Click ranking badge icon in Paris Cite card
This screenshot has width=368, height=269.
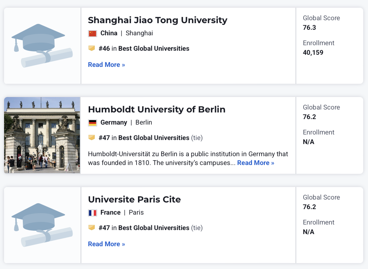click(x=92, y=227)
